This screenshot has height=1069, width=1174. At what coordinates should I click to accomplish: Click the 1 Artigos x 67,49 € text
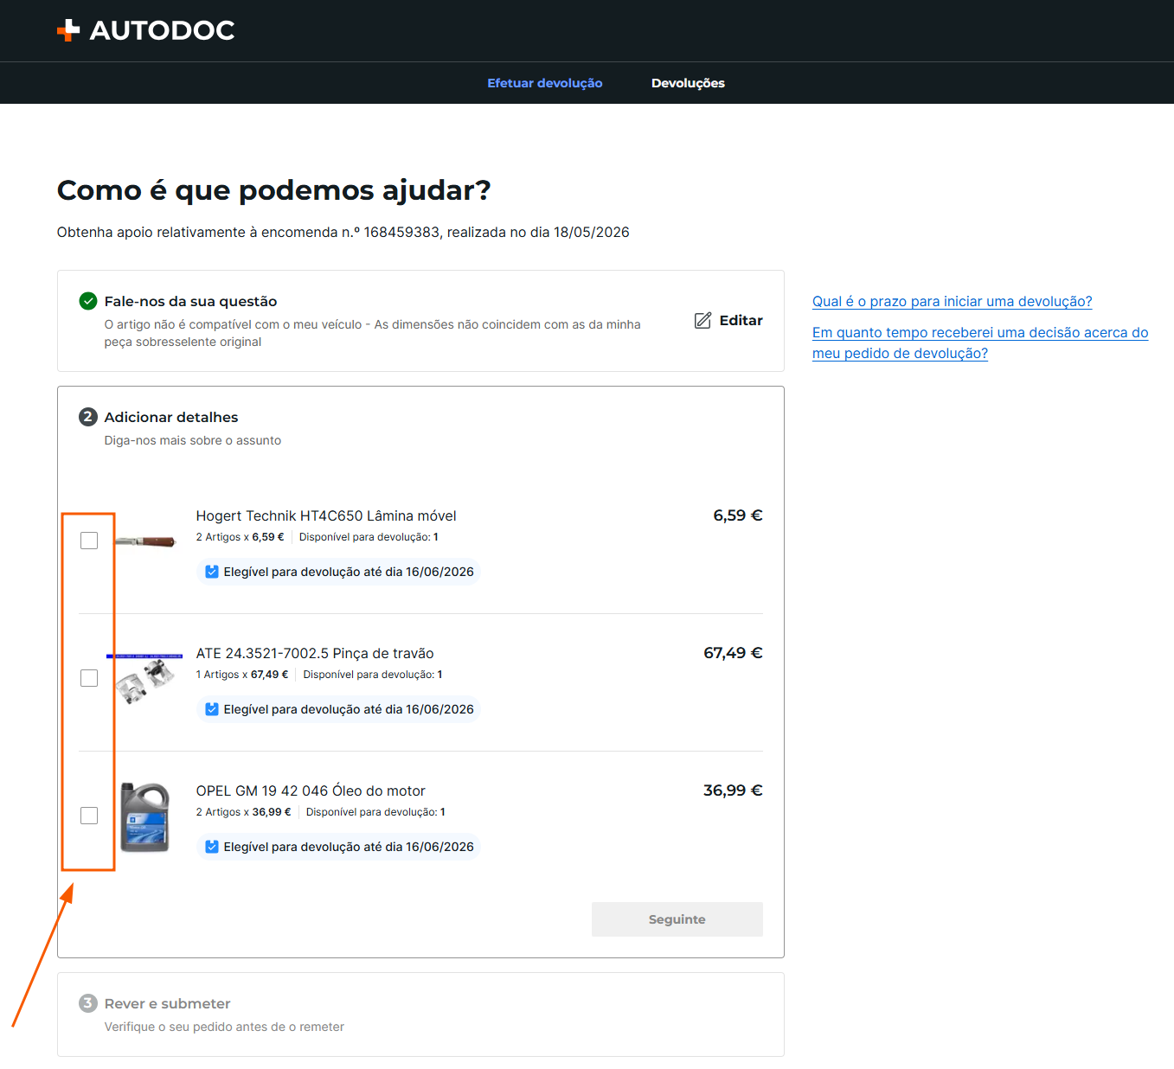point(242,675)
